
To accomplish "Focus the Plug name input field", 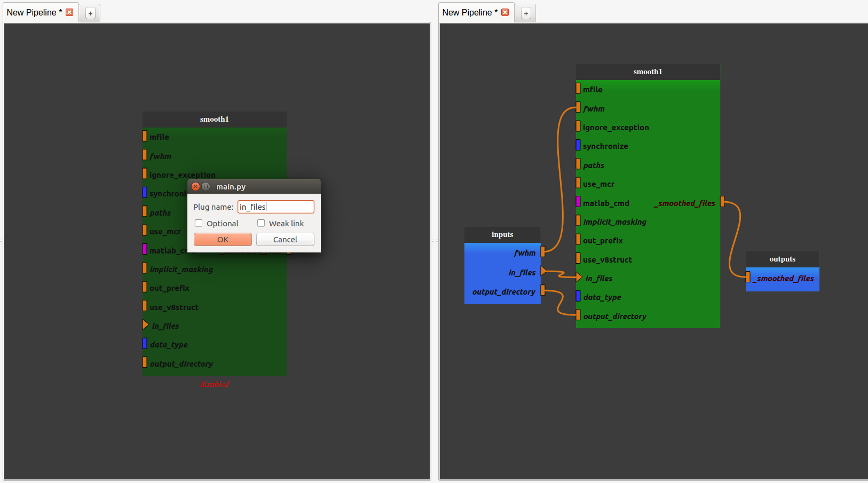I will pos(275,207).
